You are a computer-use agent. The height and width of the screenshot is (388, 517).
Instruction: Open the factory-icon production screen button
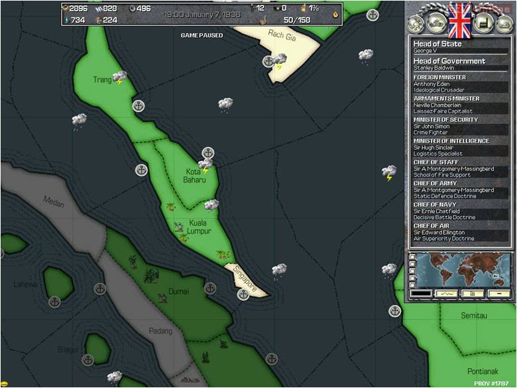pos(485,23)
